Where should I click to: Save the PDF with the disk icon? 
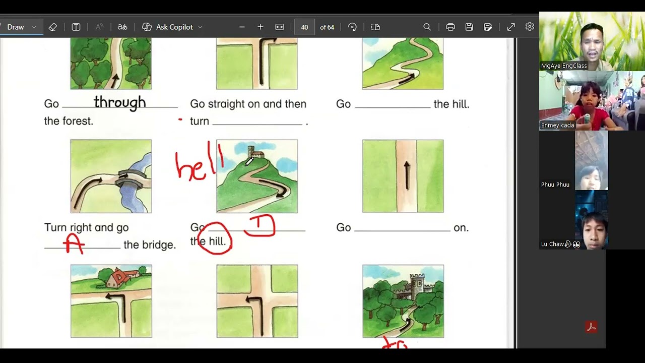click(469, 27)
